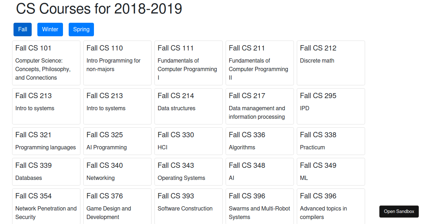Choose the Fall CS 217 course card
This screenshot has width=427, height=224.
click(x=260, y=106)
